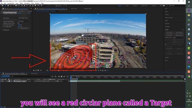Viewport: 192px width, 108px height.
Task: Select the Pan Behind anchor point tool
Action: pyautogui.click(x=19, y=6)
